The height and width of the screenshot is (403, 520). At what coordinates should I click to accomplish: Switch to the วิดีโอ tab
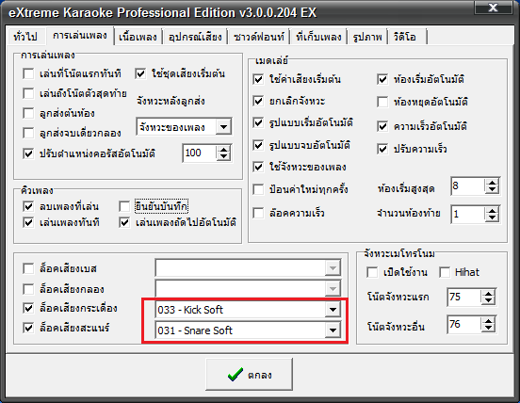pos(404,37)
